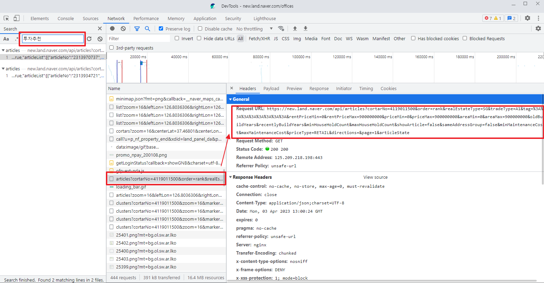Enable Blocked Requests checkbox
Screen dimensions: 544x283
tap(465, 38)
